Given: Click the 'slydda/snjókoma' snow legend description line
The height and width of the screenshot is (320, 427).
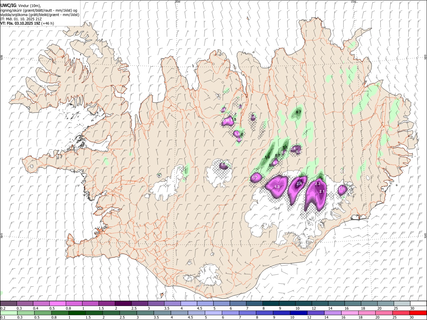Looking at the screenshot, I should [40, 15].
